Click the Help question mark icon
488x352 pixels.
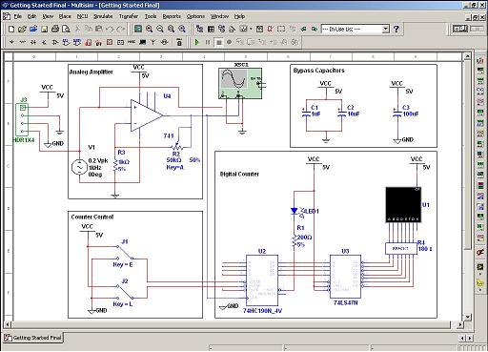coord(396,30)
